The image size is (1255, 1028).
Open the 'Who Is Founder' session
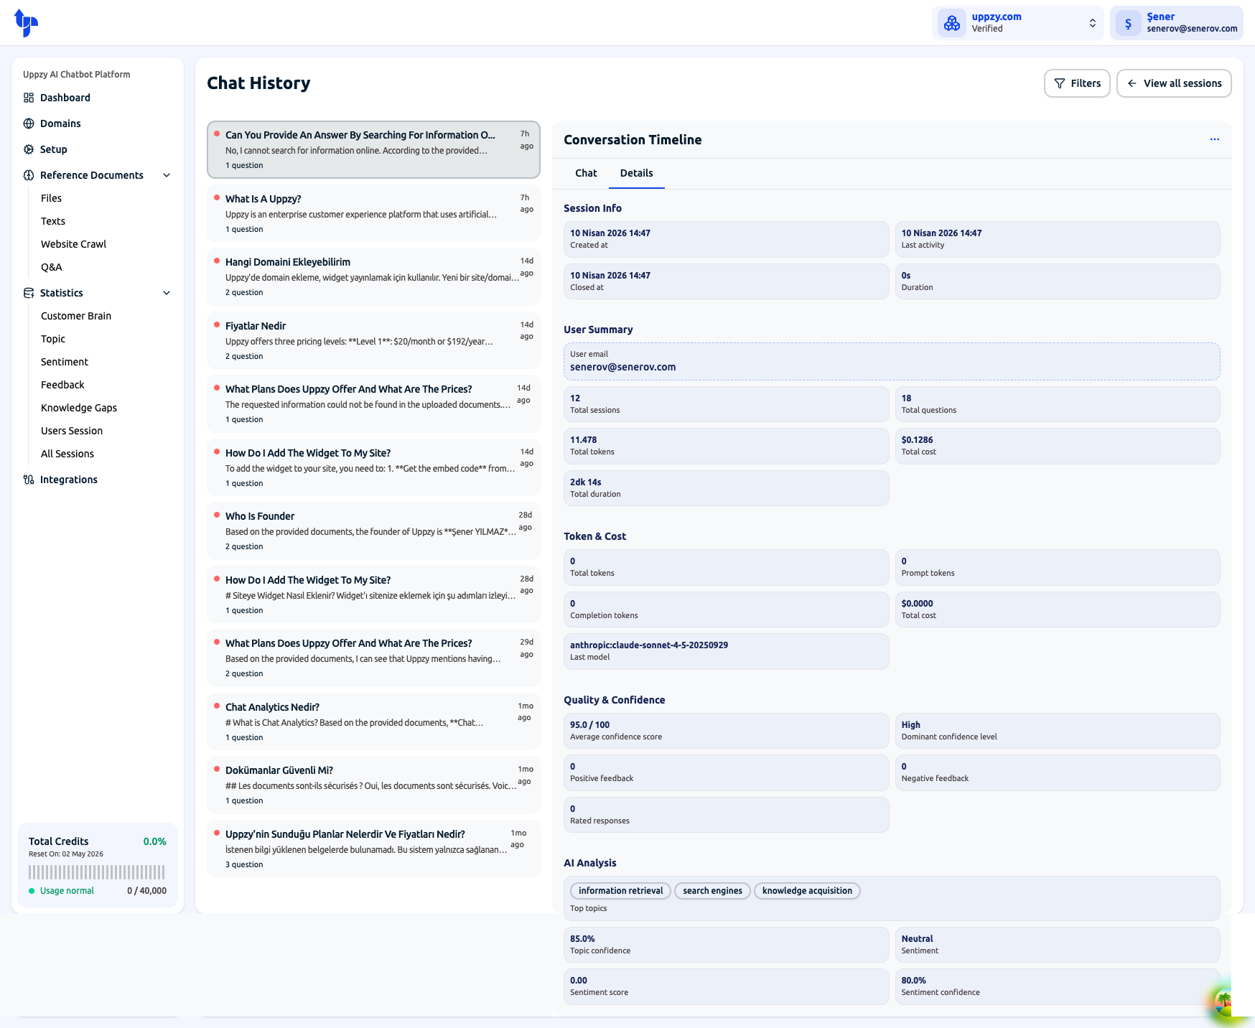373,531
